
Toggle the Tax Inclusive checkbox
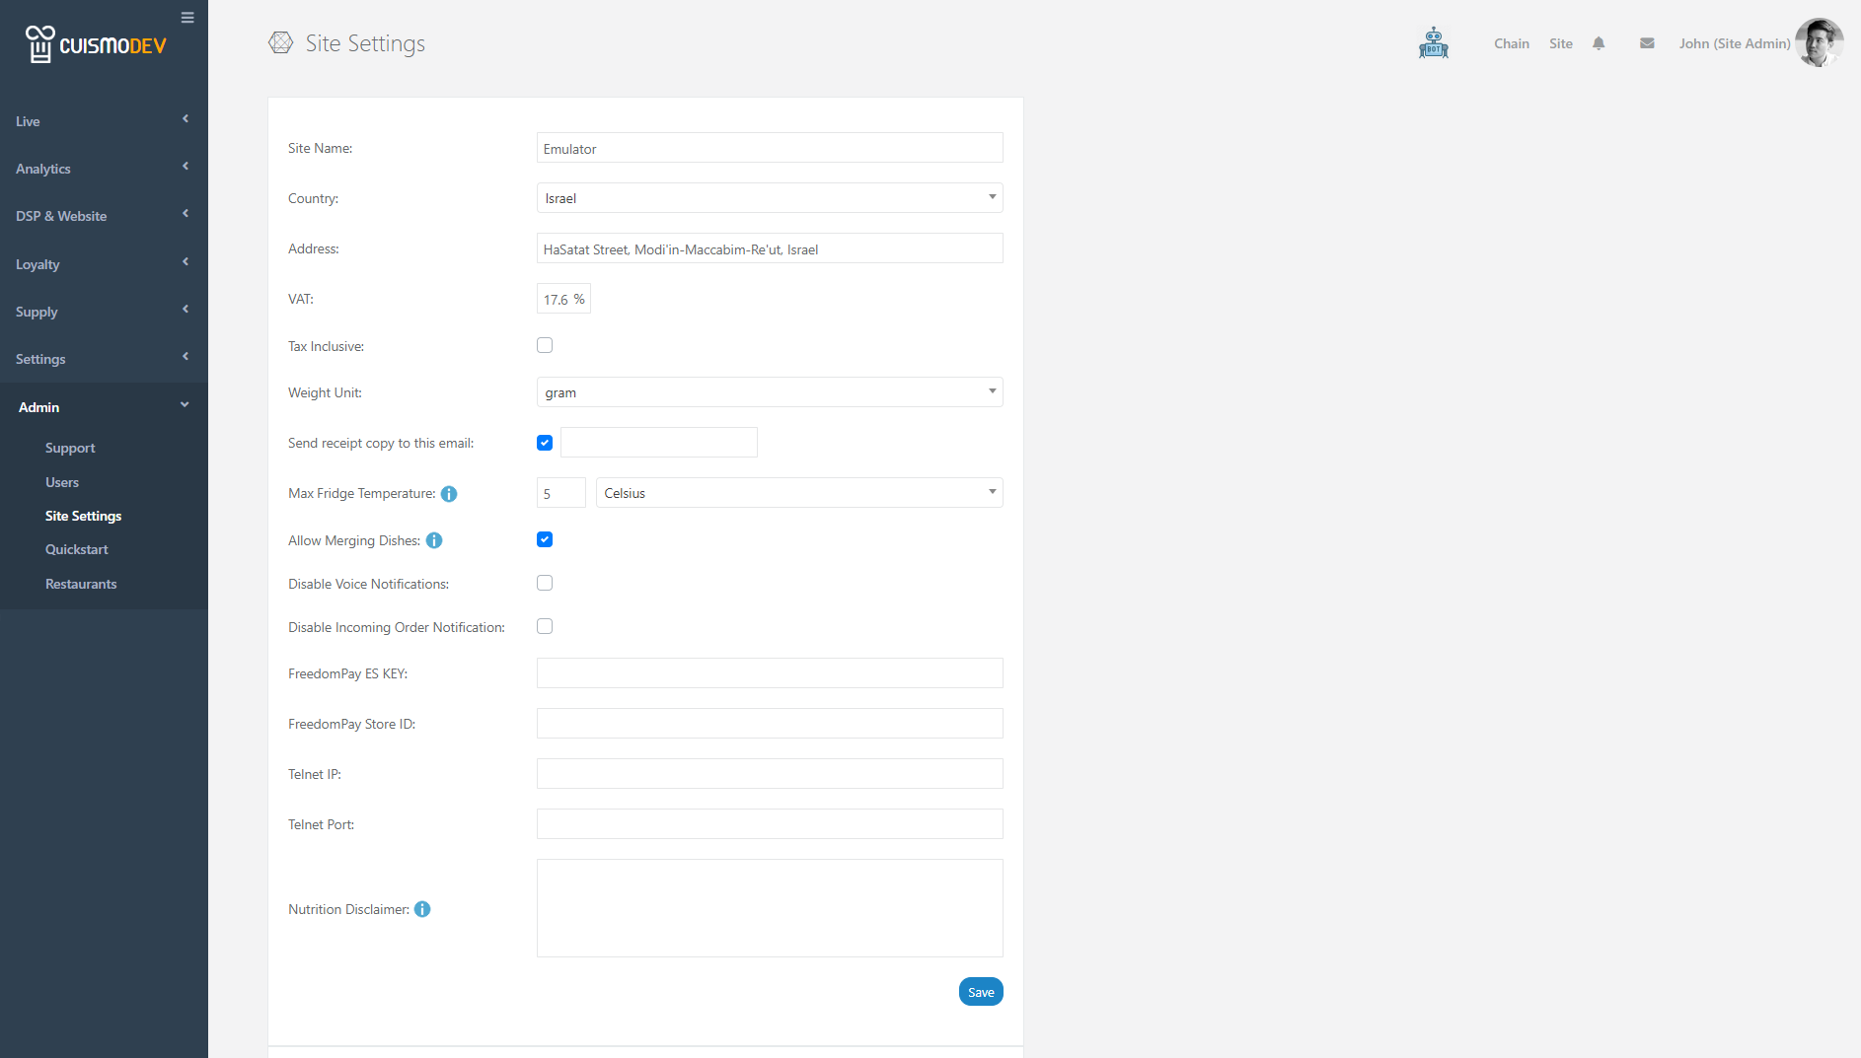pyautogui.click(x=545, y=345)
